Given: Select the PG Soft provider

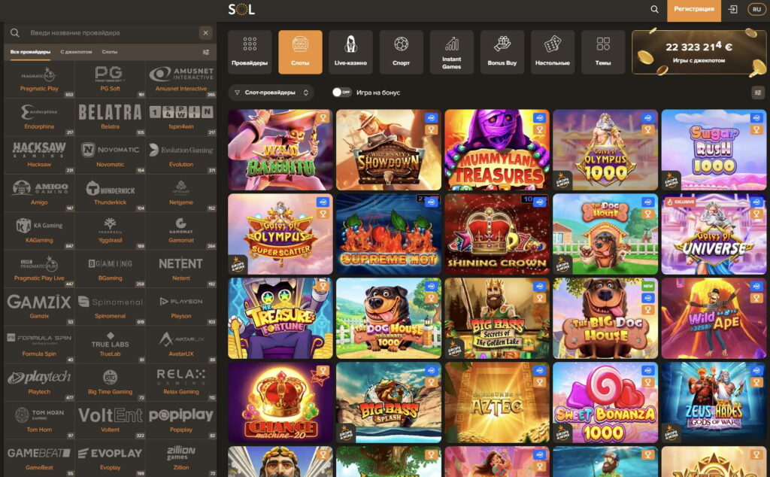Looking at the screenshot, I should tap(110, 80).
